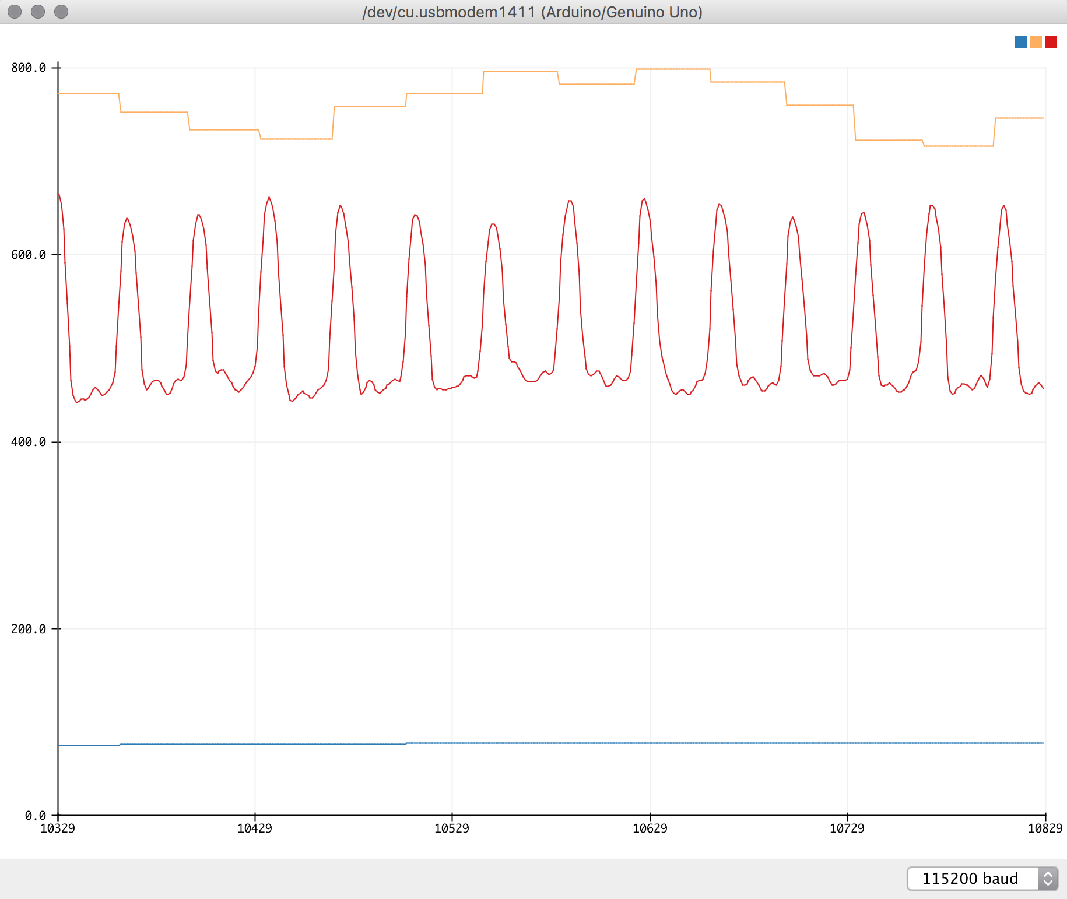Image resolution: width=1067 pixels, height=899 pixels.
Task: Click the 10629 x-axis label
Action: (650, 828)
